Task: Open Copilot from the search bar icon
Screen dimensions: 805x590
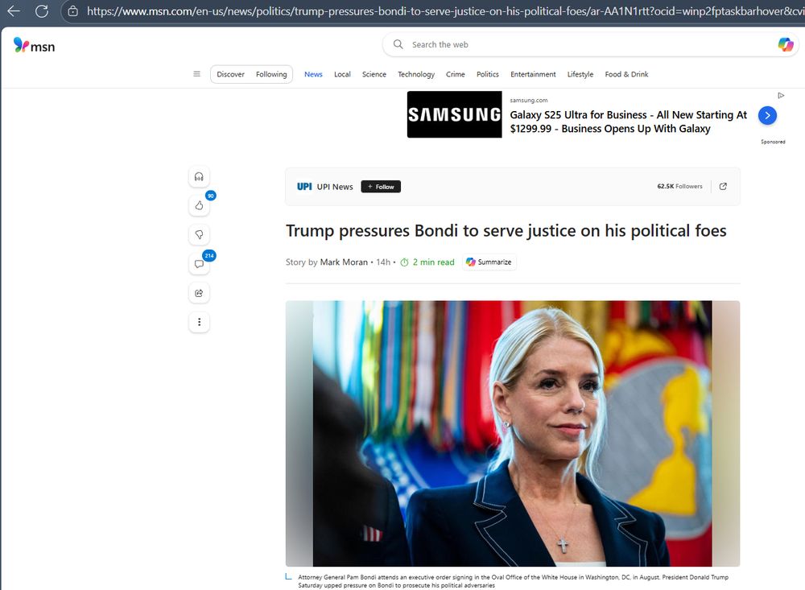Action: [785, 44]
